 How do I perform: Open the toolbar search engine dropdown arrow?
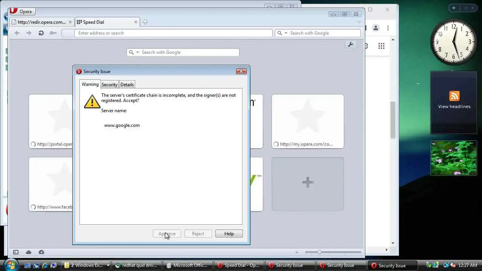286,33
